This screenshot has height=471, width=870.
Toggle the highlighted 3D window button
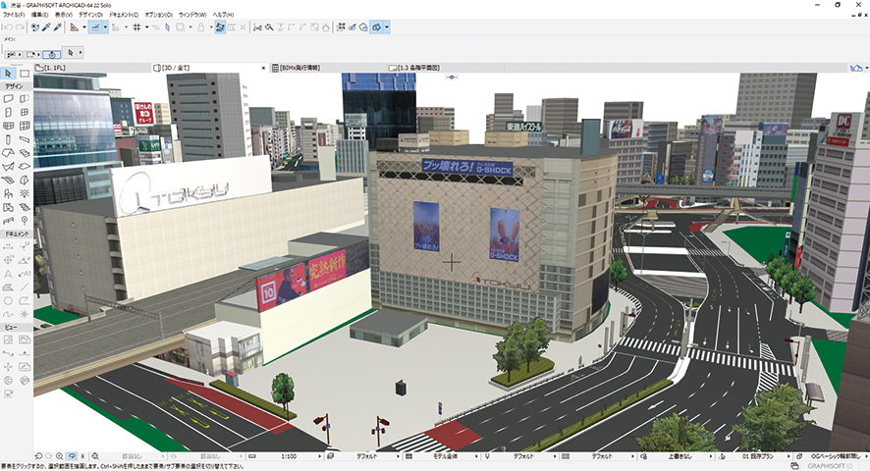point(376,26)
